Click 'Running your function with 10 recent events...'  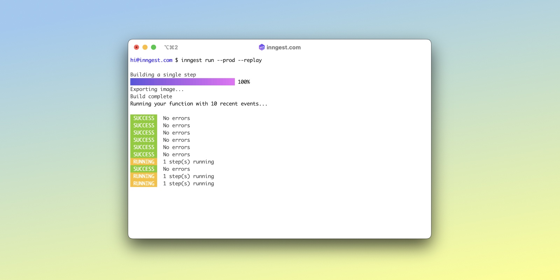(199, 104)
